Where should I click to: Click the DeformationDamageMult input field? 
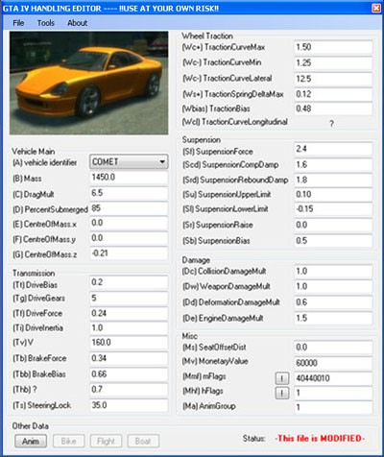point(333,302)
